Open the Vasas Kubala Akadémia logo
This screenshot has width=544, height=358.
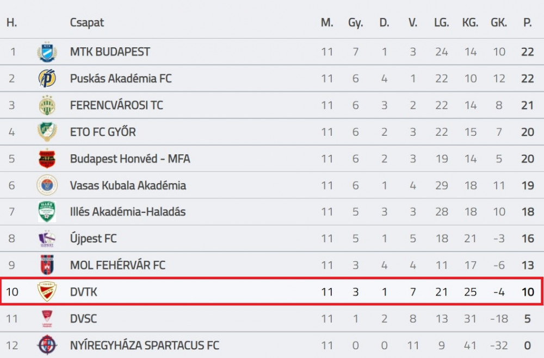pos(47,185)
